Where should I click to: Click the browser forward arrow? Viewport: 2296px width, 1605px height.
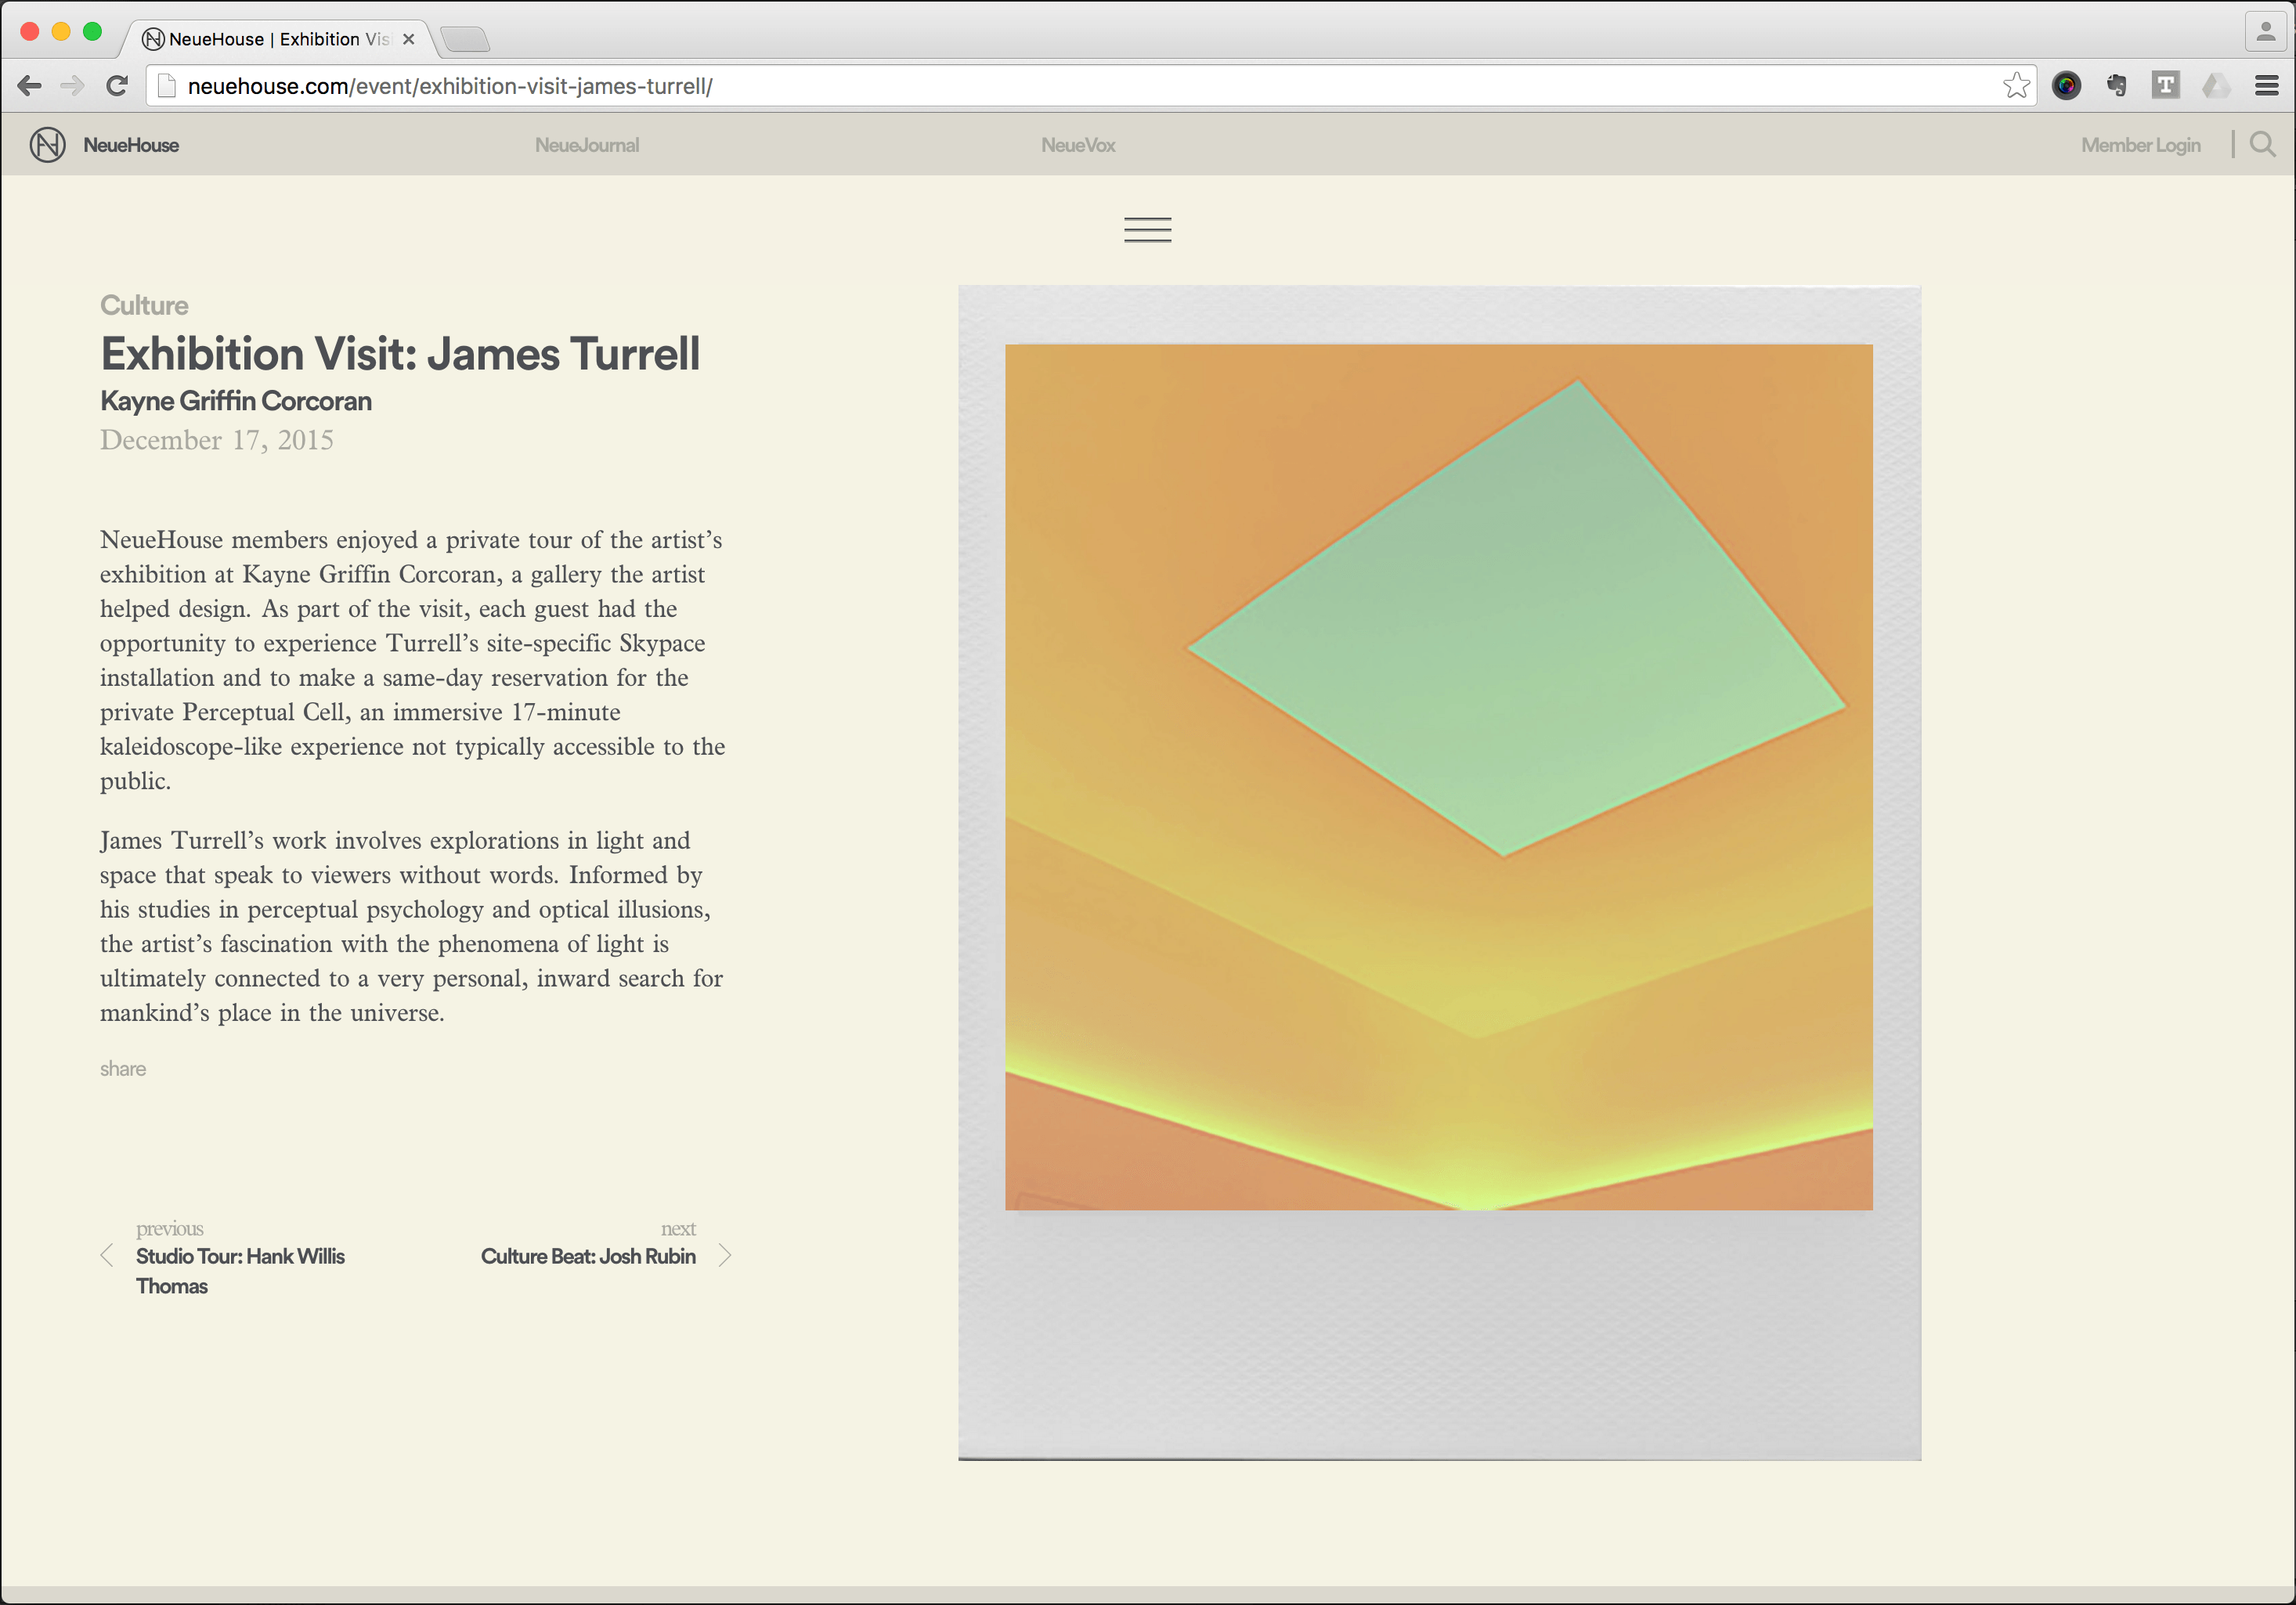pos(73,86)
